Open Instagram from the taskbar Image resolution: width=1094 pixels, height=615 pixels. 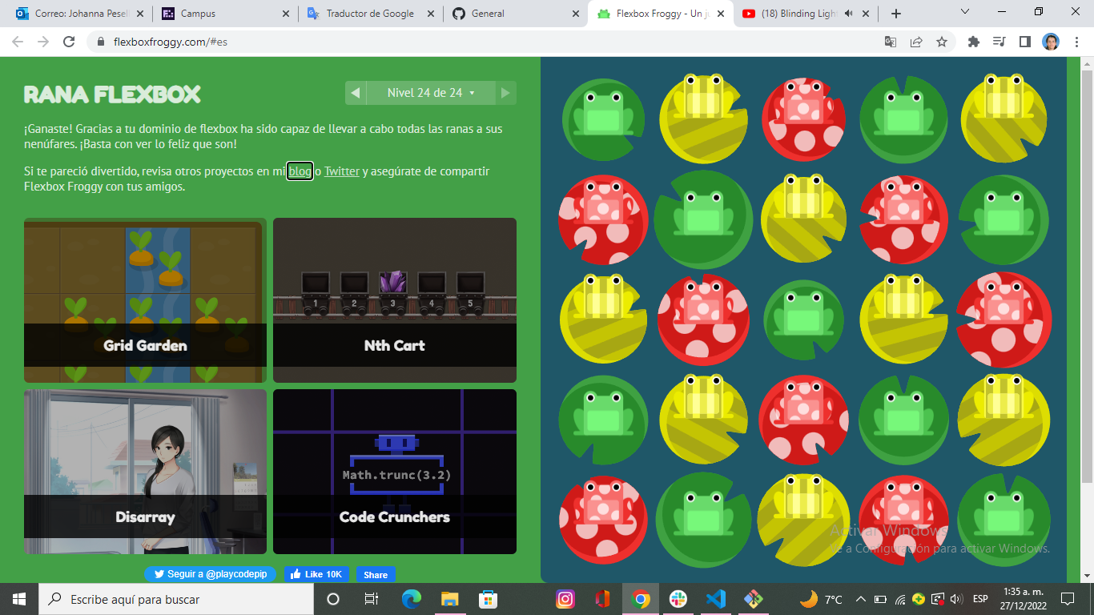[565, 598]
